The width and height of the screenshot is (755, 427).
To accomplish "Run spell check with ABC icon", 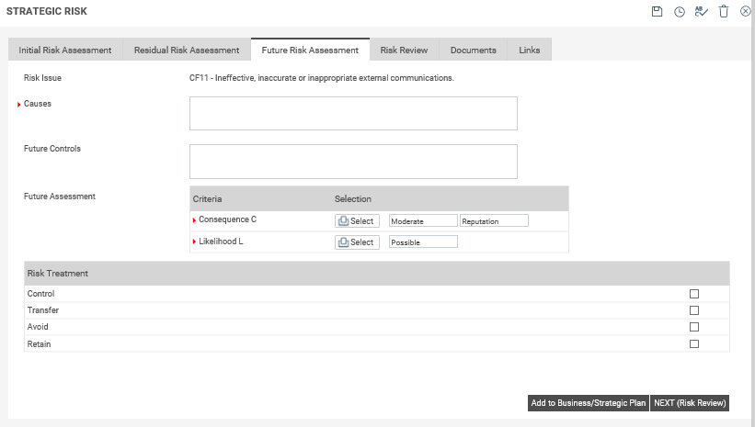I will [x=702, y=11].
